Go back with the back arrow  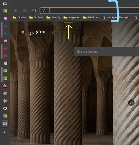click(x=16, y=11)
